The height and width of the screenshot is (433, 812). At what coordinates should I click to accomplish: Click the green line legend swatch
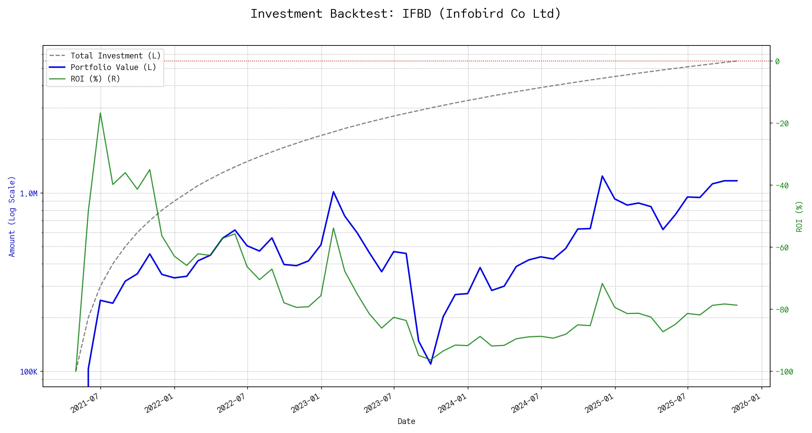point(57,79)
